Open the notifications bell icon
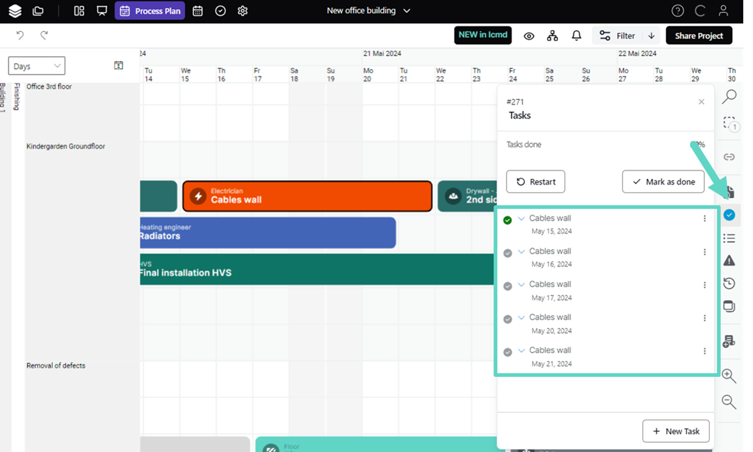This screenshot has width=753, height=452. (576, 36)
